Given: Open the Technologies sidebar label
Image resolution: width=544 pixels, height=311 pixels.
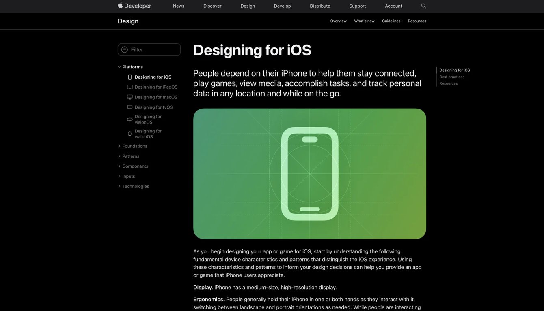Looking at the screenshot, I should tap(136, 186).
